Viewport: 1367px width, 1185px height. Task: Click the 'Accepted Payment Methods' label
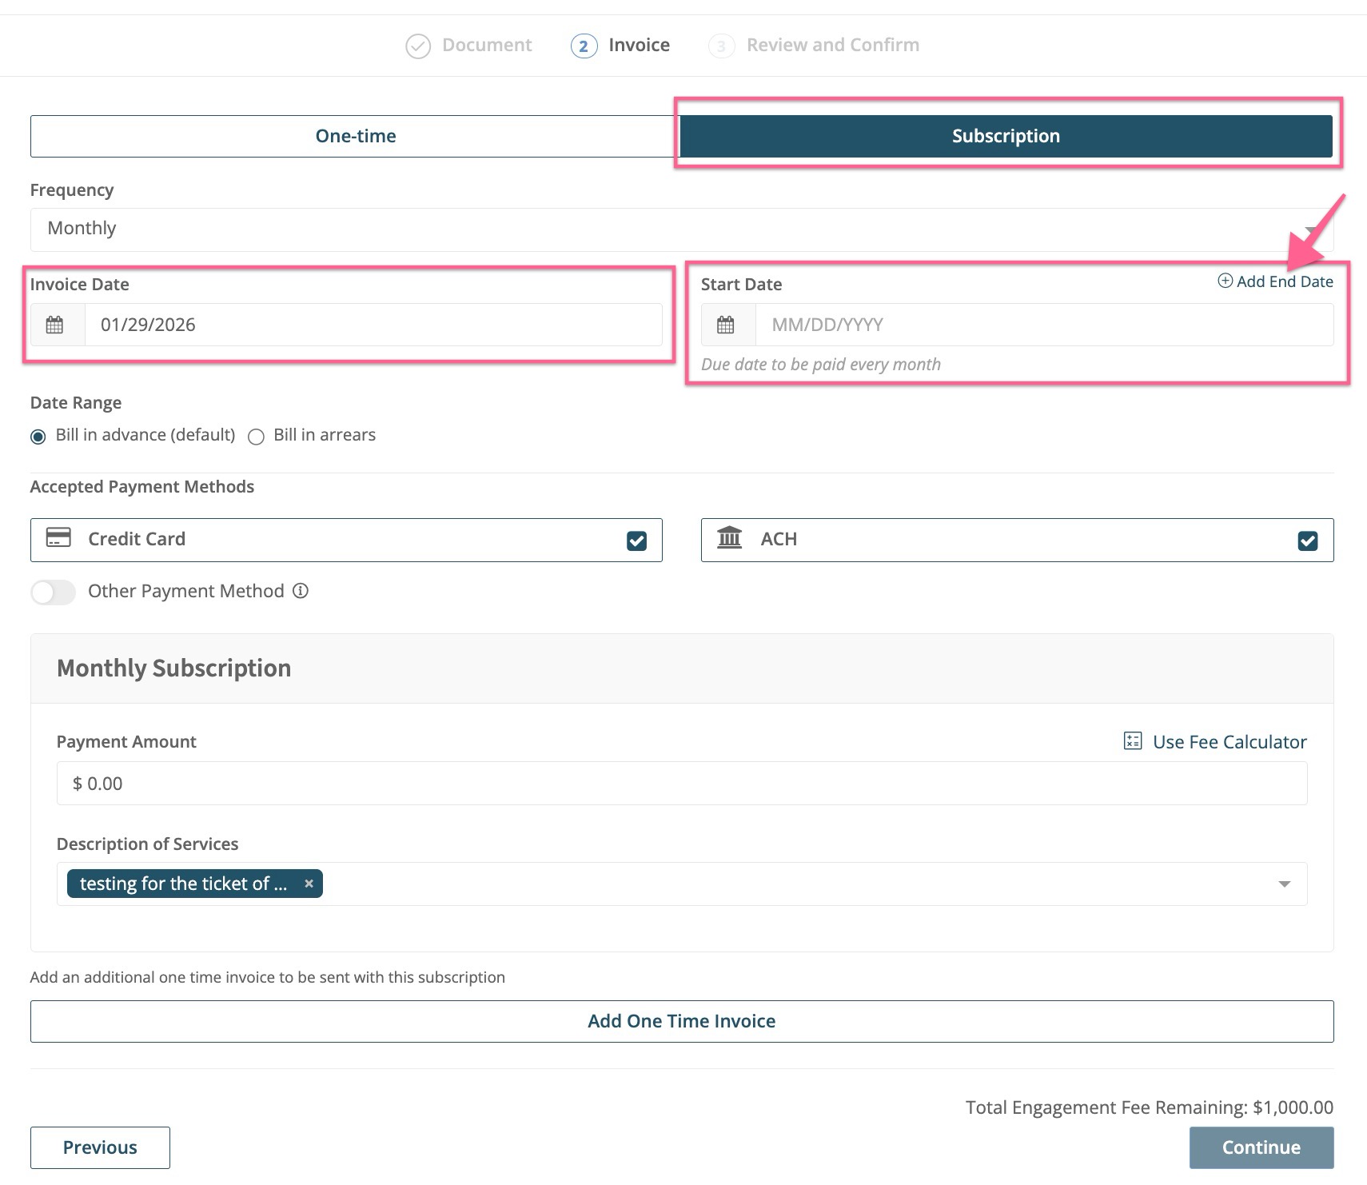pos(141,487)
